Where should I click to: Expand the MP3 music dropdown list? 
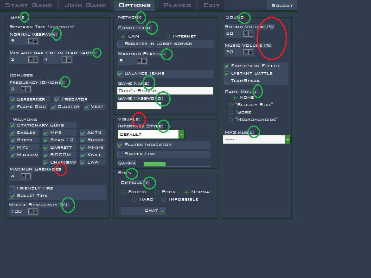coord(288,139)
